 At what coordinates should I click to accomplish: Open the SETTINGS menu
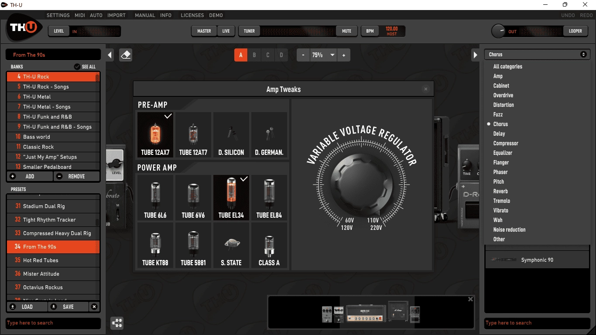tap(58, 15)
